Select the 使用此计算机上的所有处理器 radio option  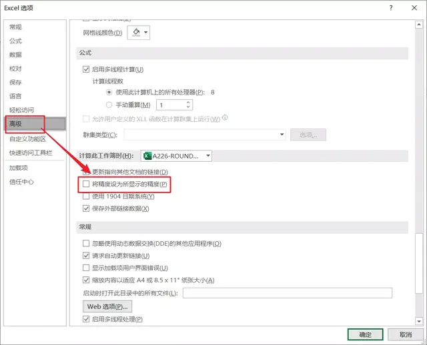(109, 93)
